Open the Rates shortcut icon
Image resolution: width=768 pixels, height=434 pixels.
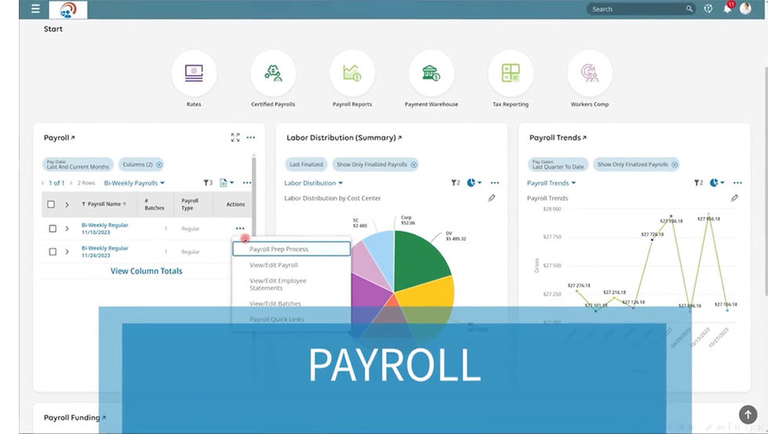(194, 73)
